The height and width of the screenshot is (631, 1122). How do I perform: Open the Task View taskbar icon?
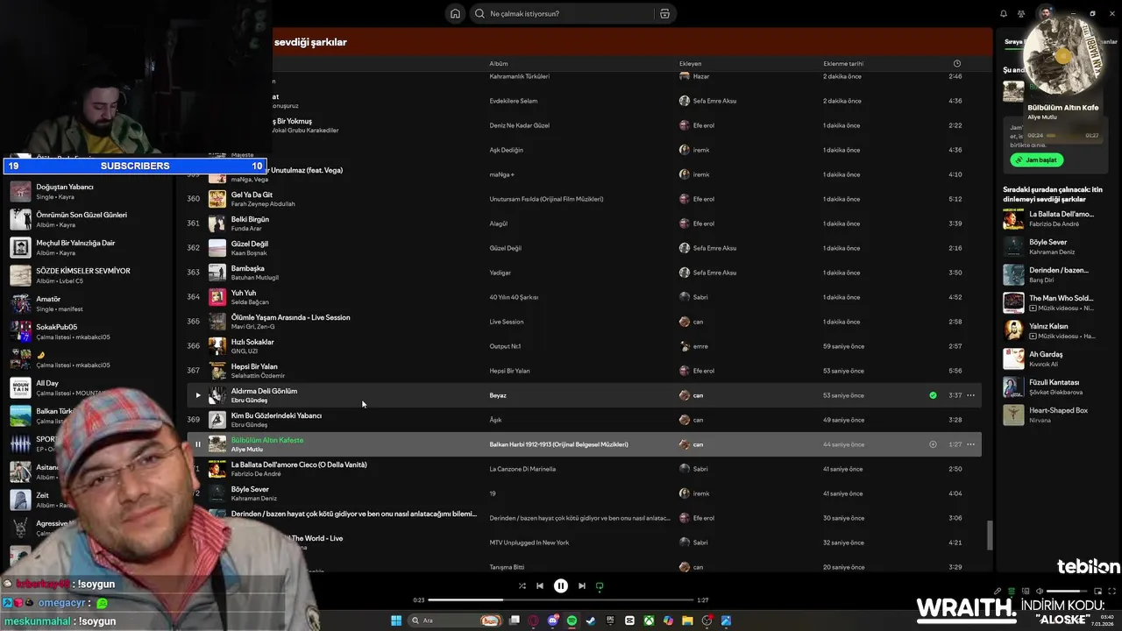[x=515, y=620]
